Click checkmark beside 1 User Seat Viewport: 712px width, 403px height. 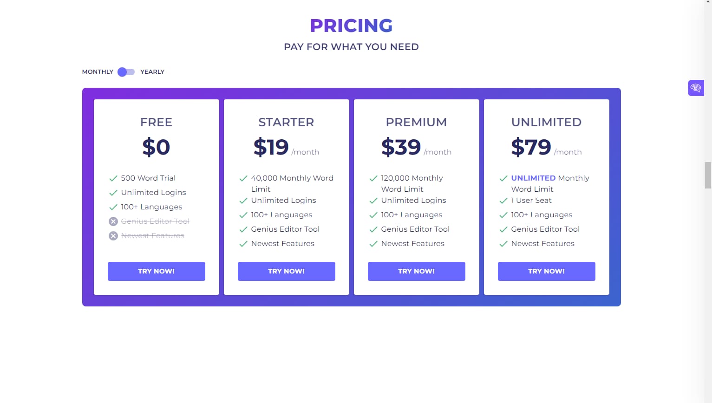pyautogui.click(x=503, y=201)
